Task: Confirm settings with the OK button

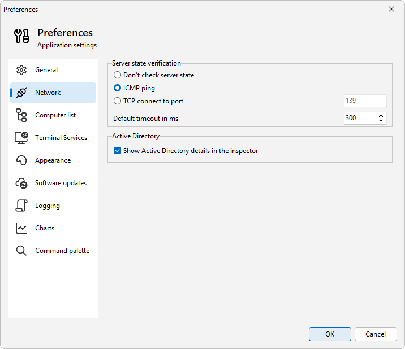Action: click(x=330, y=334)
